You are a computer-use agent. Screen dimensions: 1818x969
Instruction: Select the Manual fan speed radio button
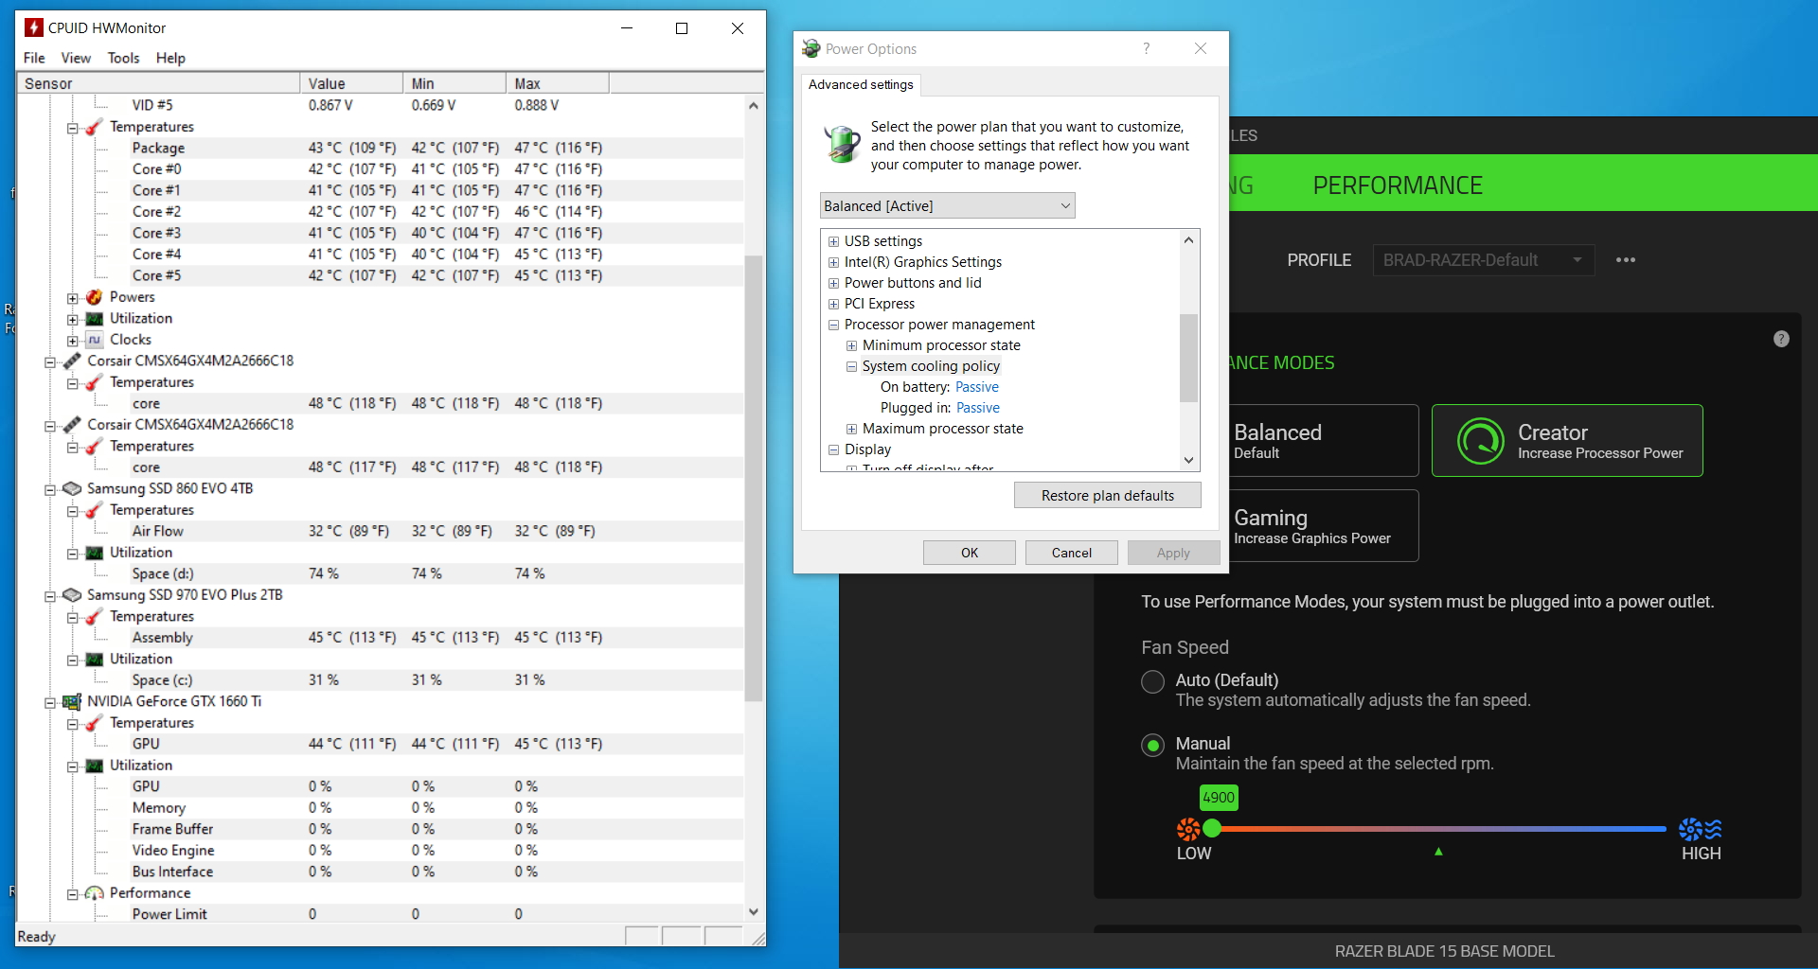(x=1152, y=745)
